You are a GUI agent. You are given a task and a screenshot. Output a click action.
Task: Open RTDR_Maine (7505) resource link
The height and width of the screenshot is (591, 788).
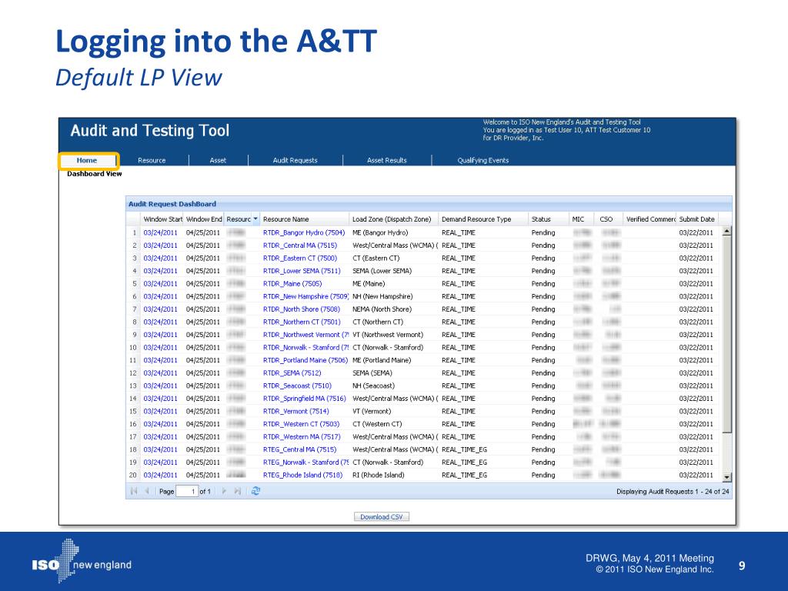292,283
